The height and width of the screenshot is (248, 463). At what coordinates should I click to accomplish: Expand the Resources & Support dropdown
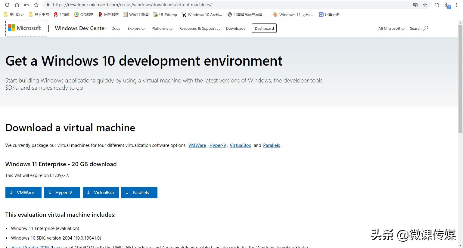(200, 29)
